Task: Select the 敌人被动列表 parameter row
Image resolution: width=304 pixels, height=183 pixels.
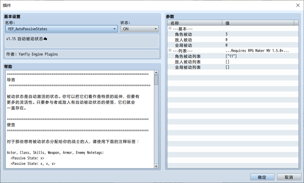Action: 233,62
